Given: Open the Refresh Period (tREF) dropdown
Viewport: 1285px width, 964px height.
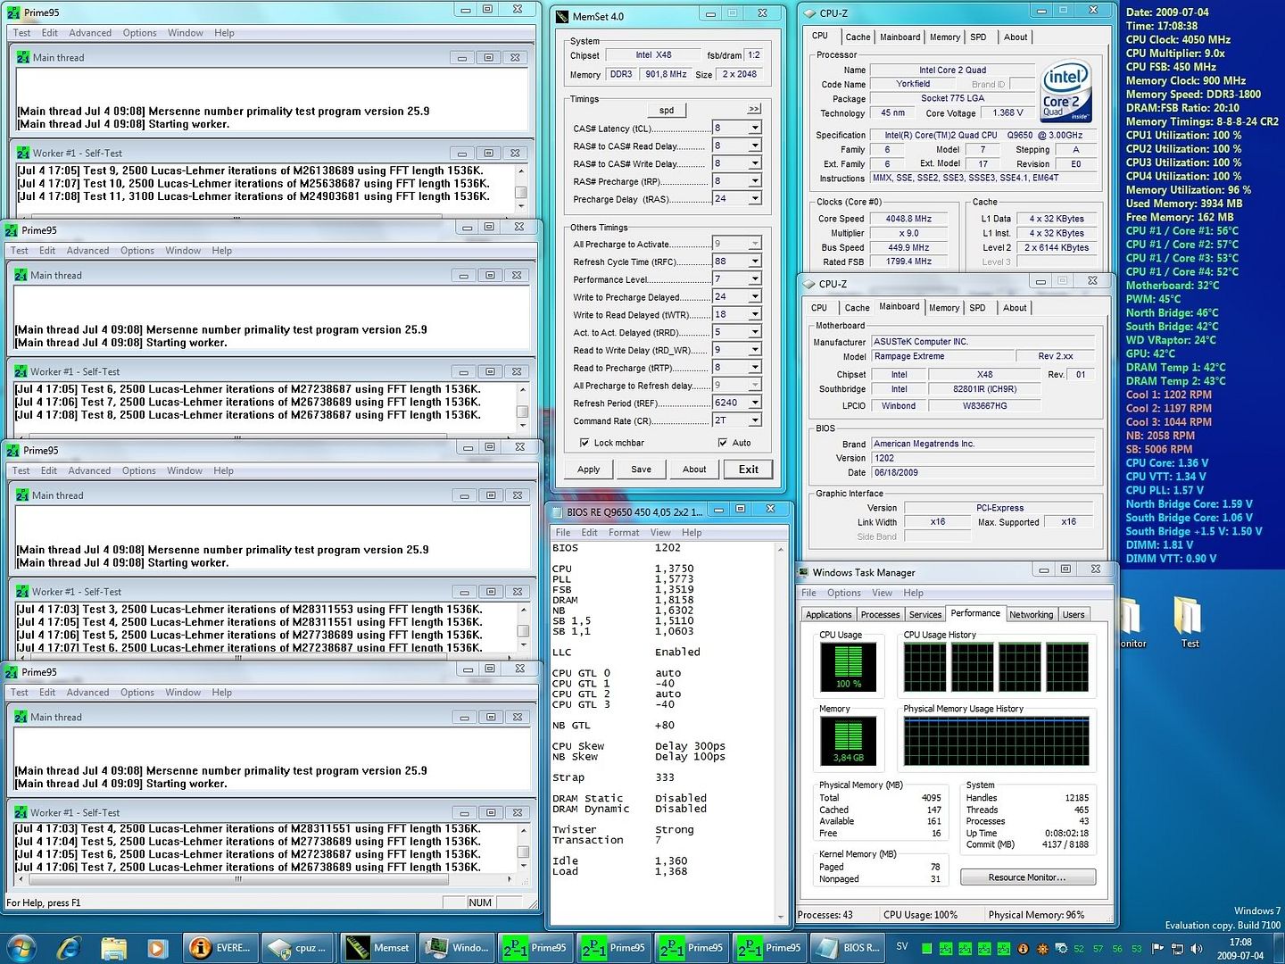Looking at the screenshot, I should (x=755, y=403).
